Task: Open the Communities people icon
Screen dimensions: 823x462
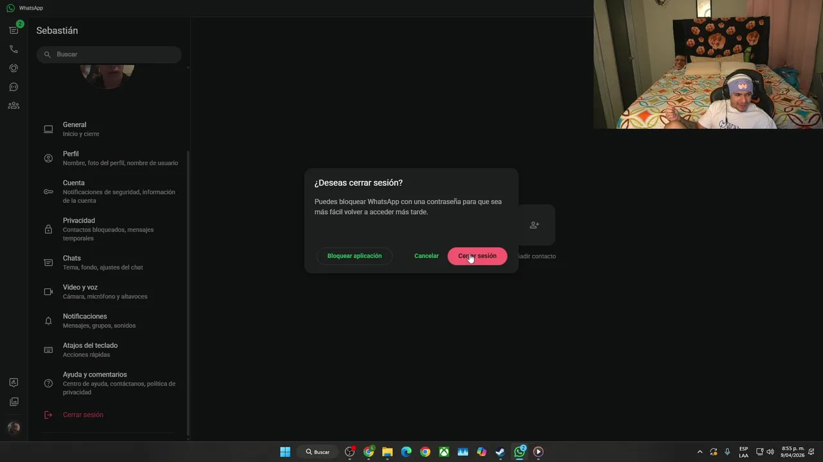Action: 14,105
